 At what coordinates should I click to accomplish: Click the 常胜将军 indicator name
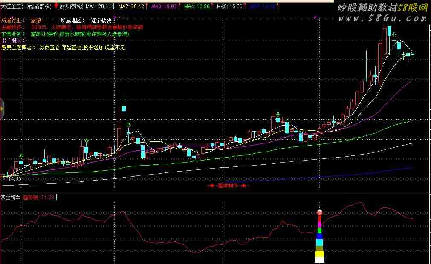[x=10, y=198]
